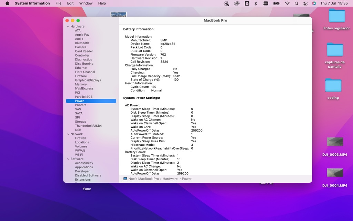This screenshot has height=221, width=353.
Task: Open the File menu
Action: coord(59,3)
